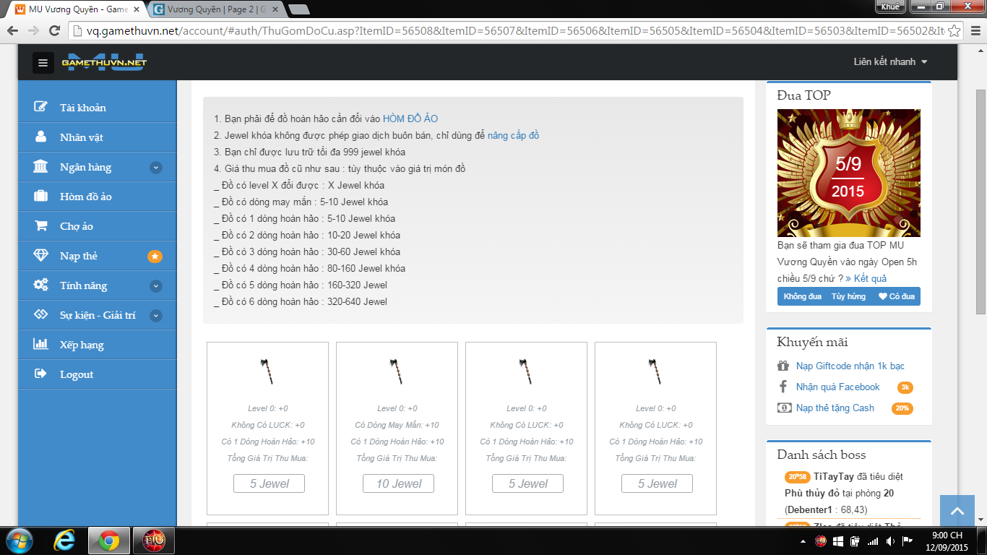Vote Không đua in the poll
987x555 pixels.
coord(802,296)
